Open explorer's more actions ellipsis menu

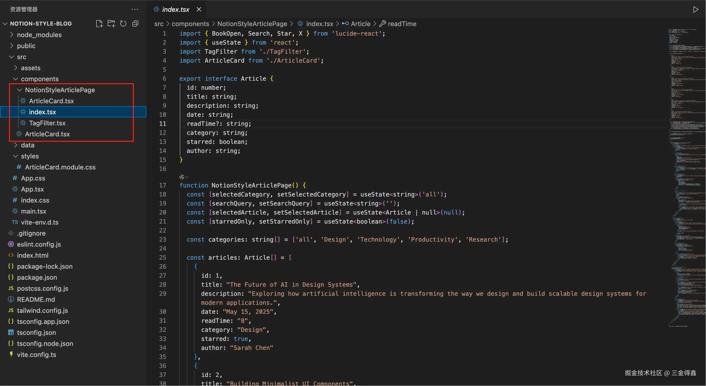tap(135, 9)
